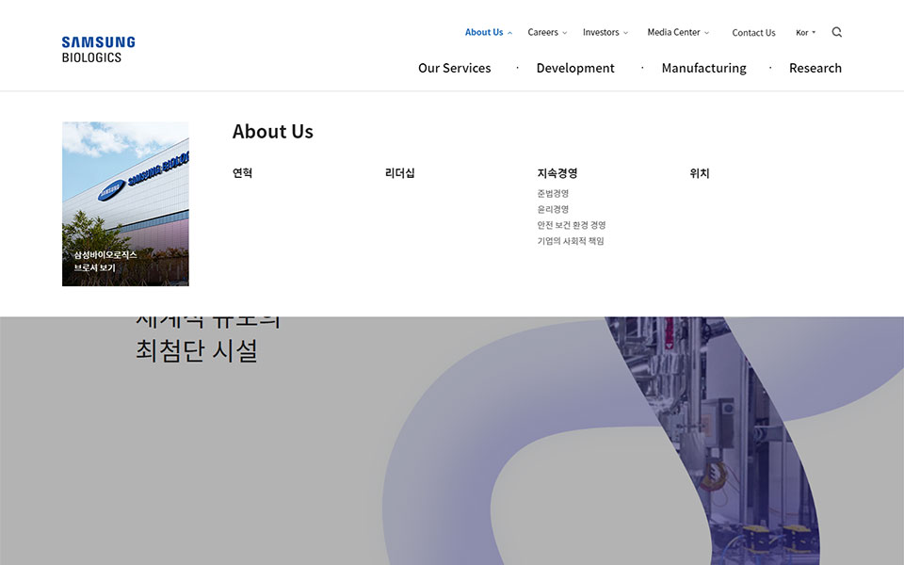Collapse the About Us top menu

click(x=488, y=32)
